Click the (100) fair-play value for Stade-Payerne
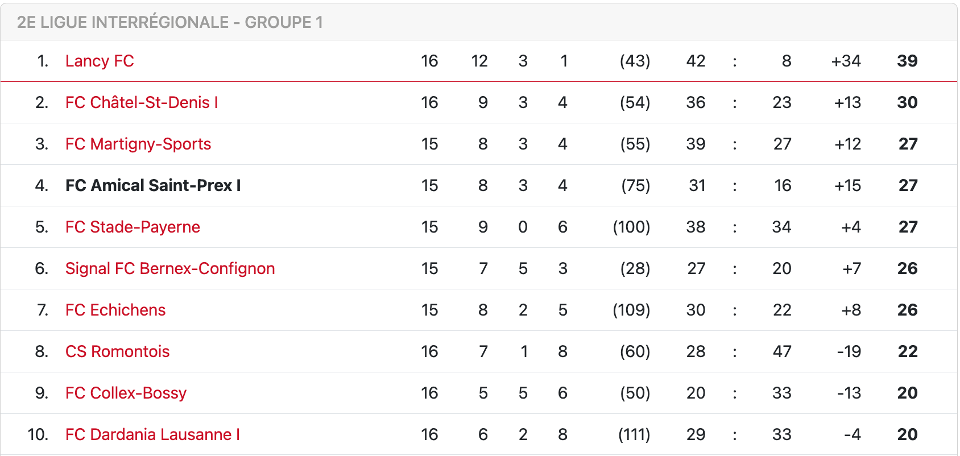 click(631, 227)
